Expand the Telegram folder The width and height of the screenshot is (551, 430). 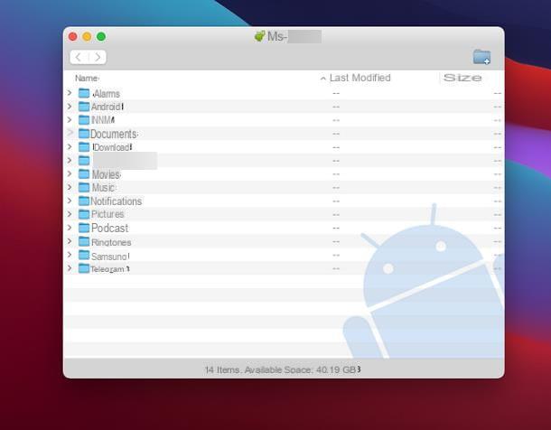pyautogui.click(x=70, y=268)
